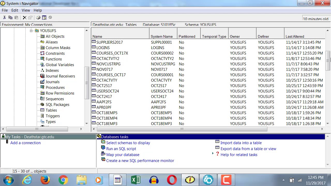This screenshot has height=186, width=331.
Task: Select the All Objects folder icon
Action: 42,36
